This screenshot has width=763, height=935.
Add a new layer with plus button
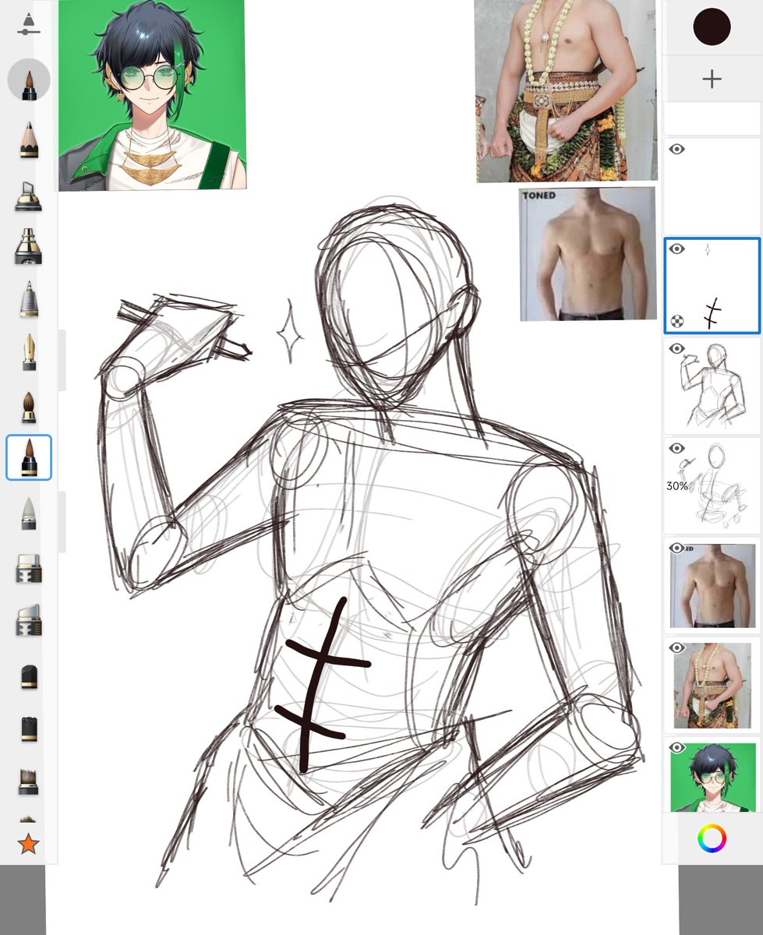(712, 79)
